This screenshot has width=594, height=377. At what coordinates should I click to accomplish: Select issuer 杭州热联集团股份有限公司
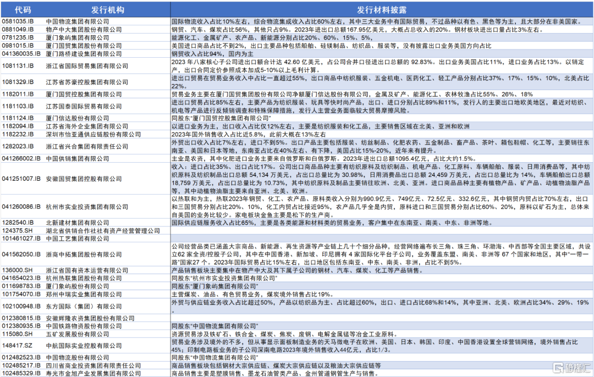tap(84, 278)
